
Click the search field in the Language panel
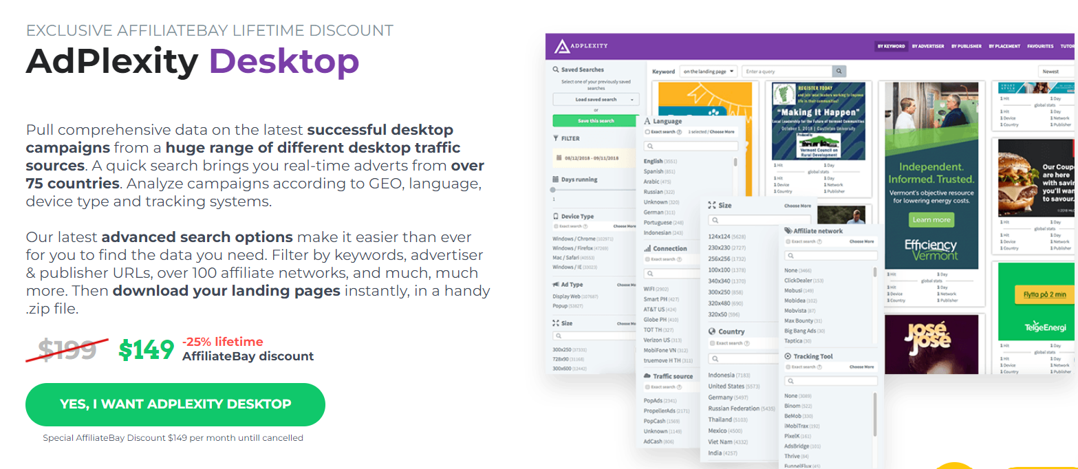pyautogui.click(x=691, y=146)
